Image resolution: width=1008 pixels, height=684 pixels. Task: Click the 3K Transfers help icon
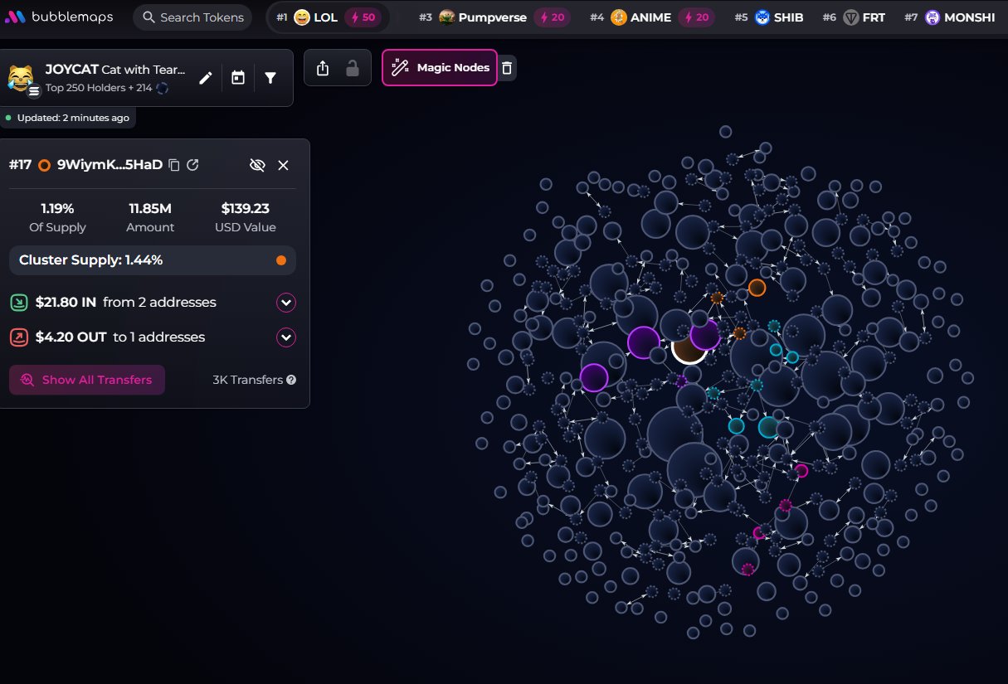(291, 380)
